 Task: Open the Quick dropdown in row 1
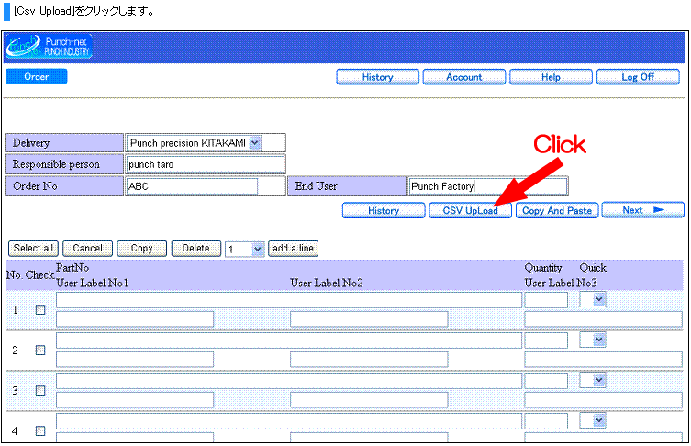[593, 299]
